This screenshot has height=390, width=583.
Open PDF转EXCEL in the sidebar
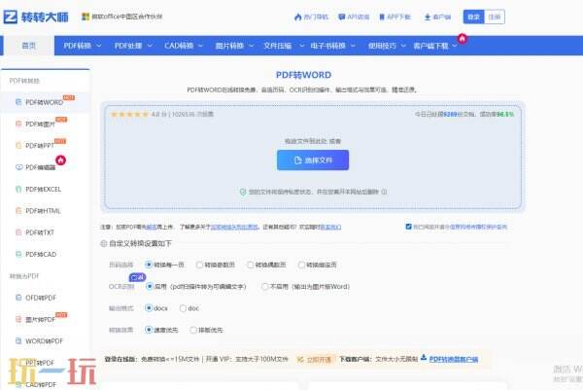coord(43,189)
